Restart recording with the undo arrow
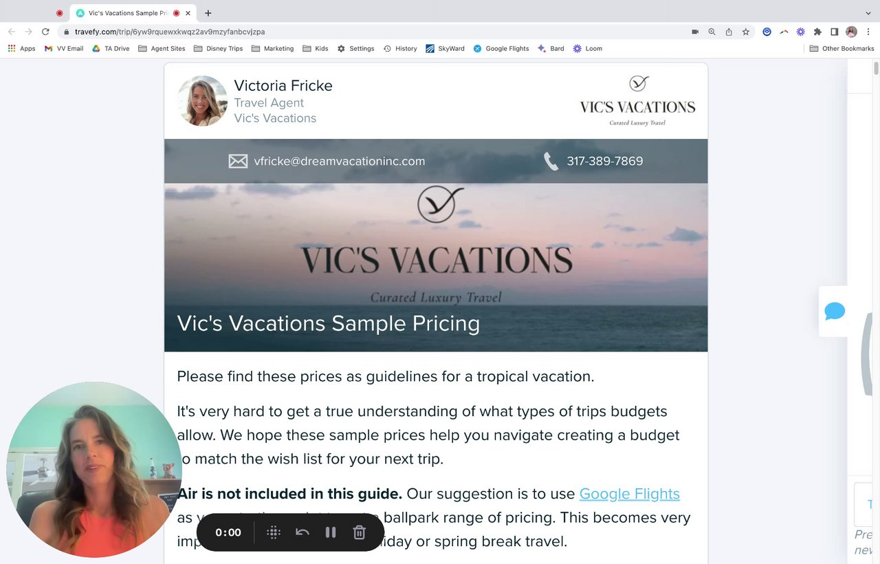The width and height of the screenshot is (880, 564). pyautogui.click(x=302, y=532)
